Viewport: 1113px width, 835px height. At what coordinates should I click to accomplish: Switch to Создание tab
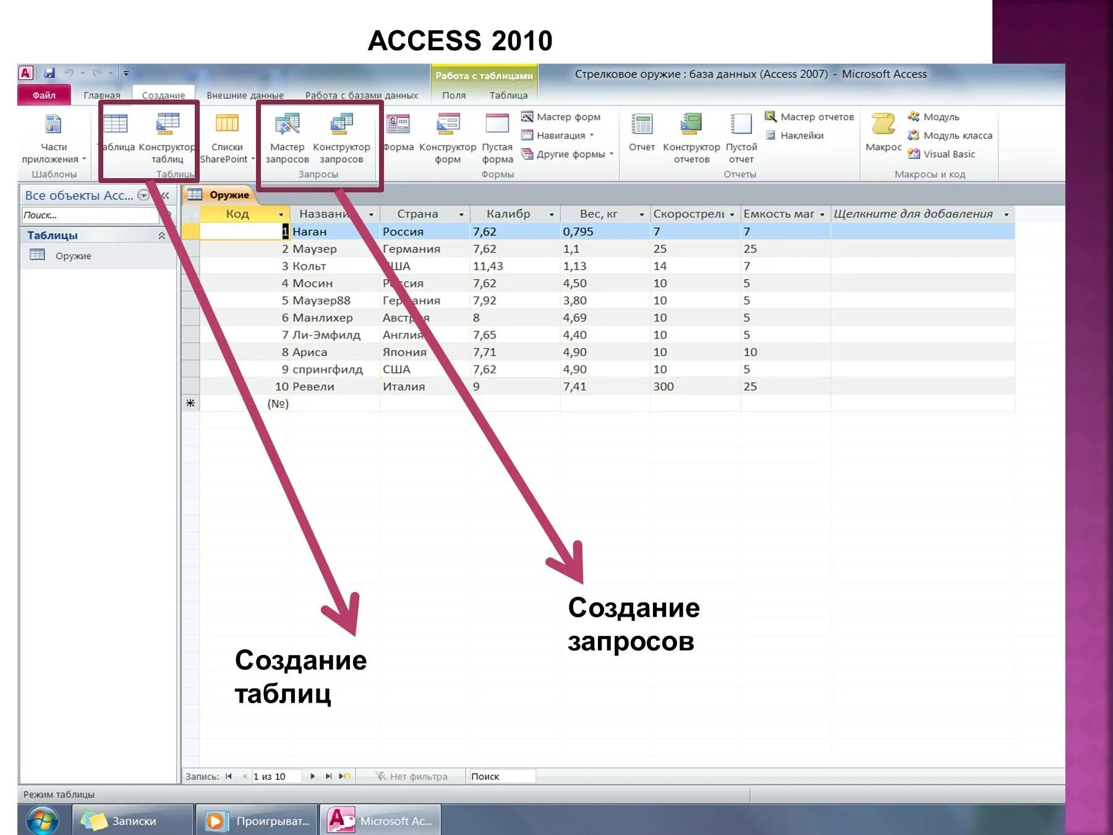(x=163, y=95)
